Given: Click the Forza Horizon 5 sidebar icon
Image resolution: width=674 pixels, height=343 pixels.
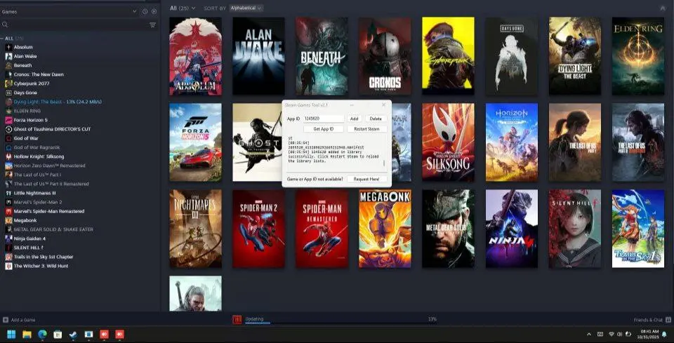Looking at the screenshot, I should [8, 120].
